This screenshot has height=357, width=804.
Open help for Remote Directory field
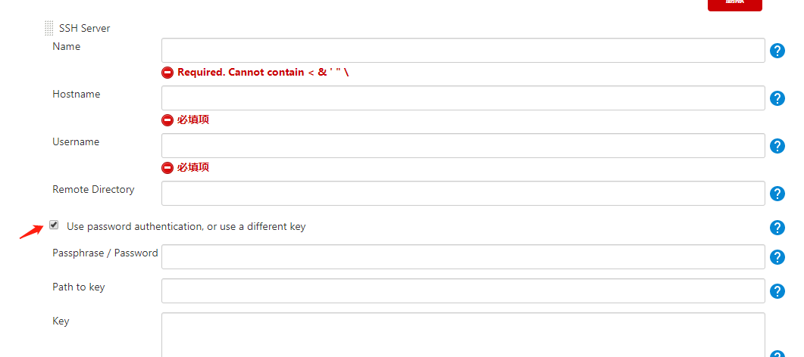[x=777, y=194]
